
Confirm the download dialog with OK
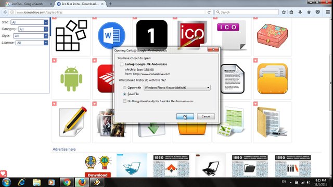pyautogui.click(x=185, y=116)
